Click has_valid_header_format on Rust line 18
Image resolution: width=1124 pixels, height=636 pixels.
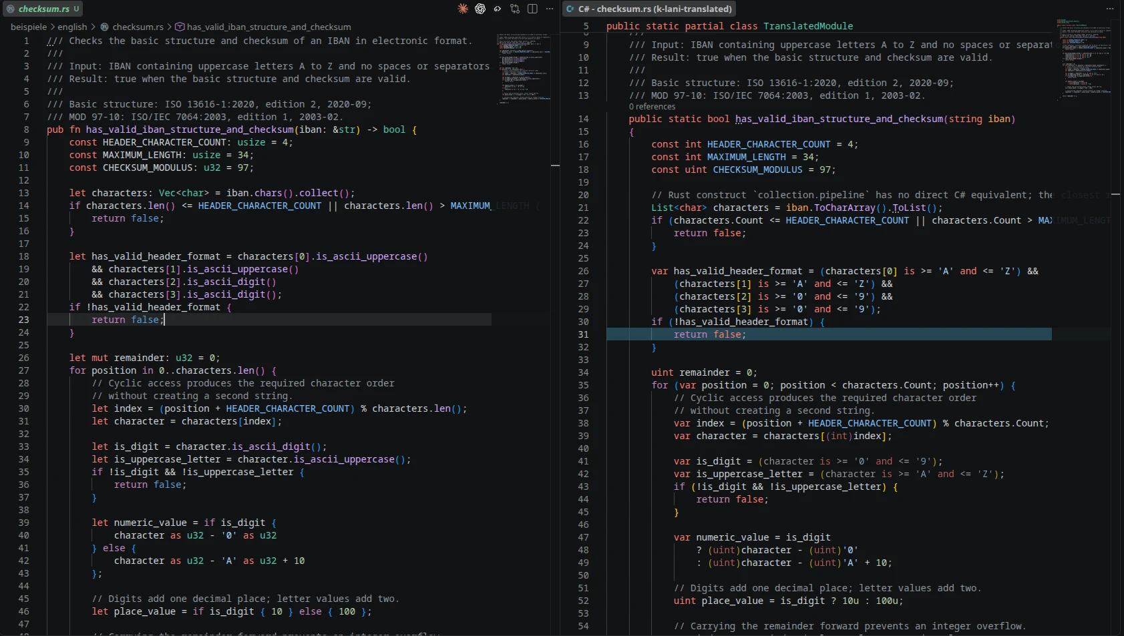156,256
